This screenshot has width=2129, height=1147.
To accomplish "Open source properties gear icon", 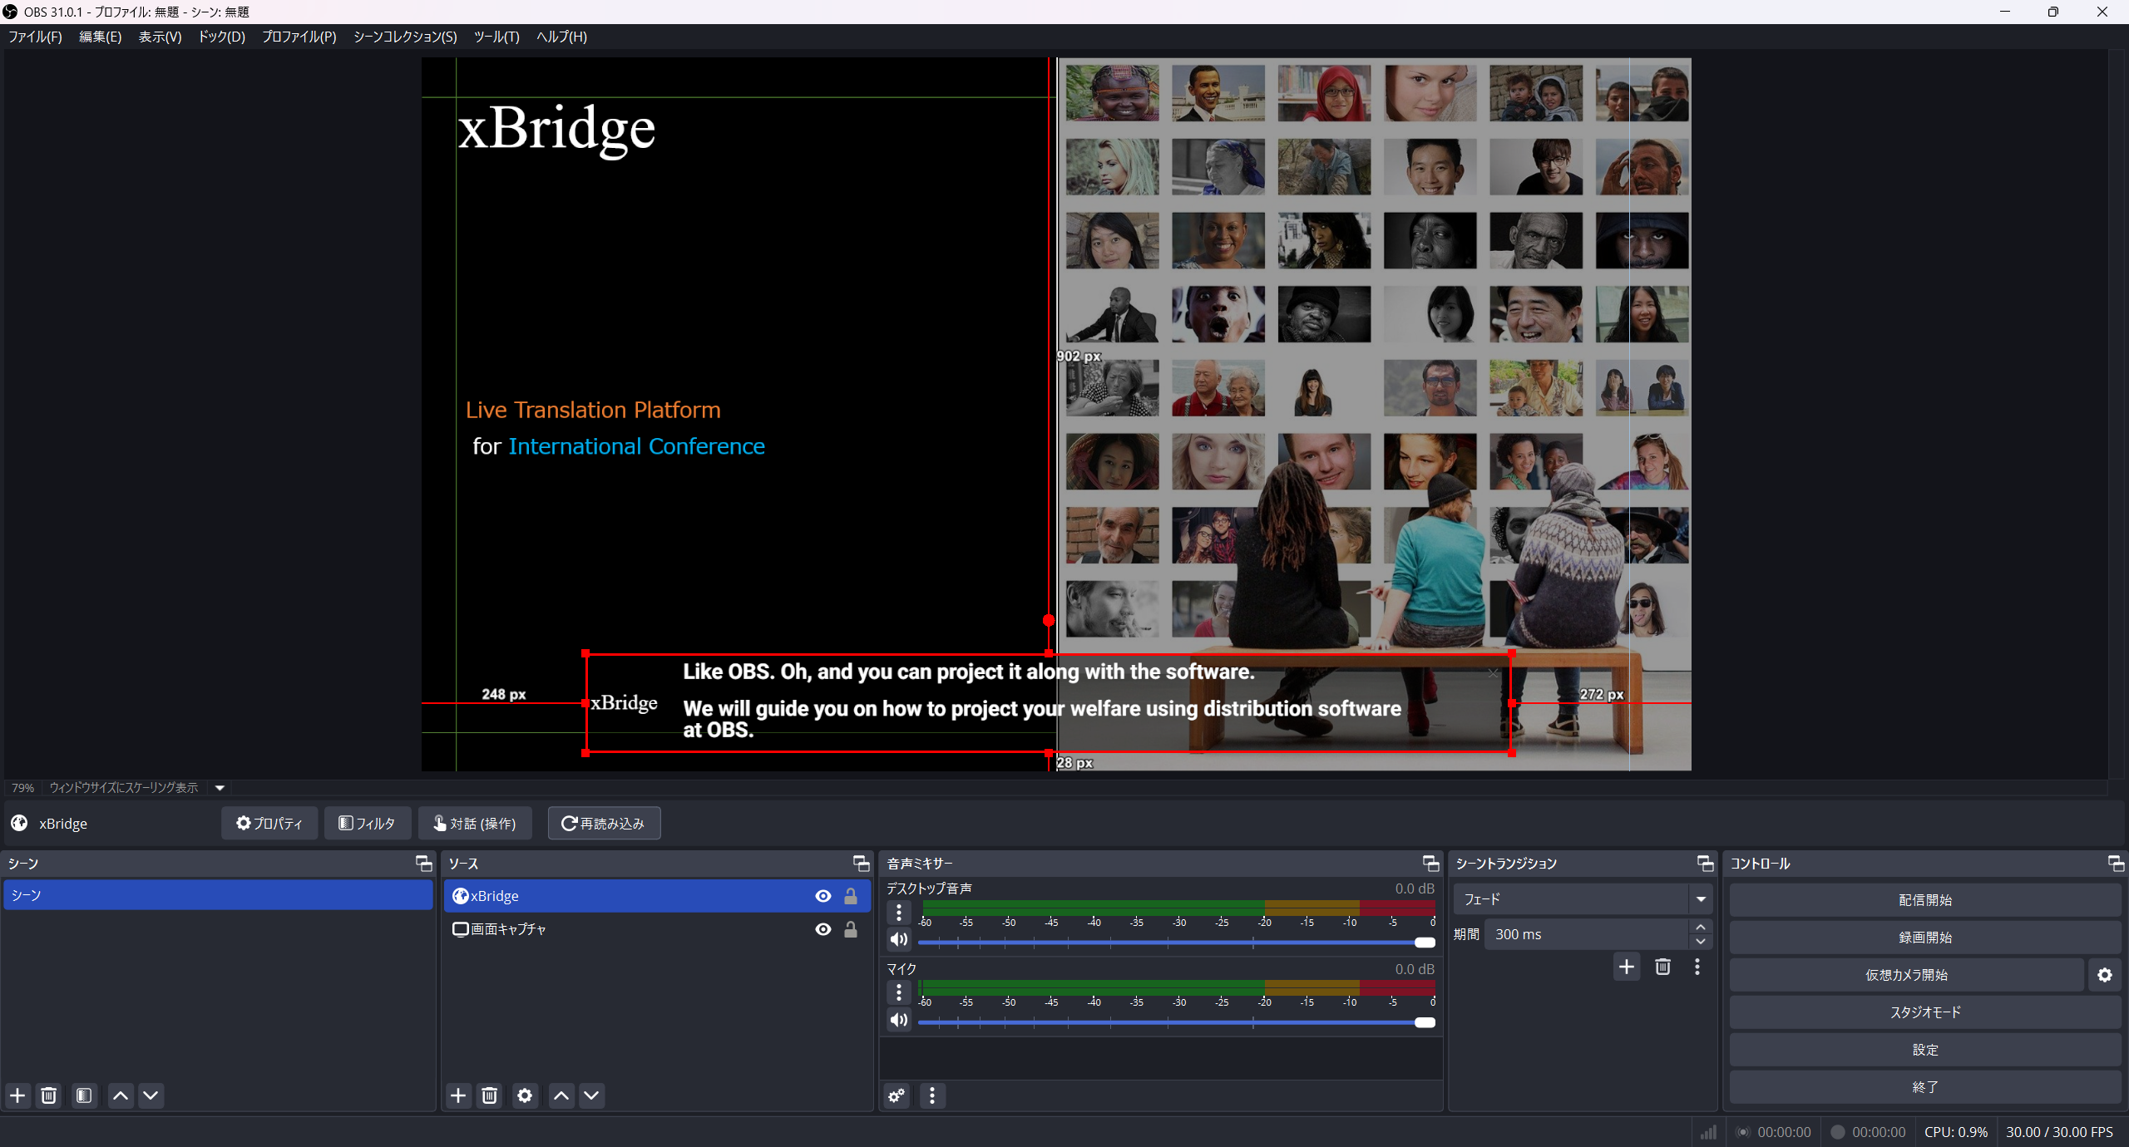I will pyautogui.click(x=525, y=1095).
